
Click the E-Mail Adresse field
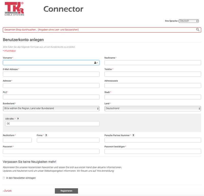coord(51,74)
